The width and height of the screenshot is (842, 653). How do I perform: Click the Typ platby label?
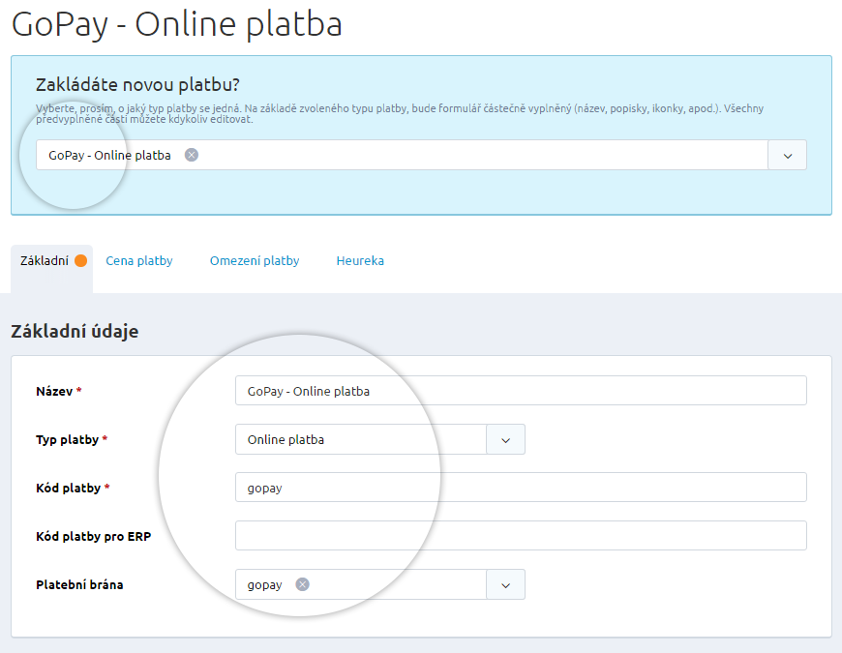(67, 440)
